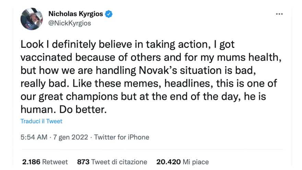
Task: Click the word iPhone in the source
Action: [139, 137]
